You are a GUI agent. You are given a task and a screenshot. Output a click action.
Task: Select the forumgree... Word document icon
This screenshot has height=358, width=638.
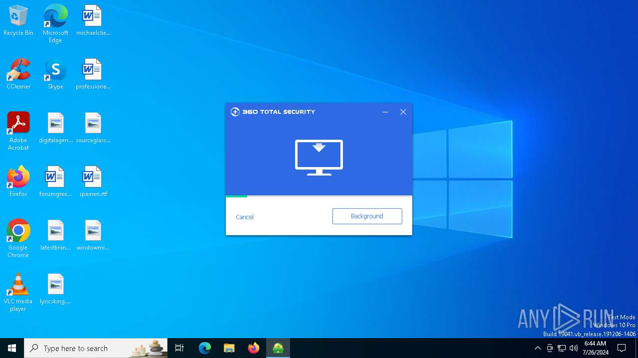click(55, 181)
